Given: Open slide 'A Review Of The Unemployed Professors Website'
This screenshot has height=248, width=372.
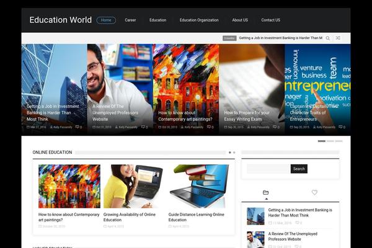Looking at the screenshot, I should [115, 113].
